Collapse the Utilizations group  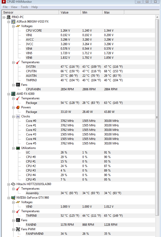13,148
